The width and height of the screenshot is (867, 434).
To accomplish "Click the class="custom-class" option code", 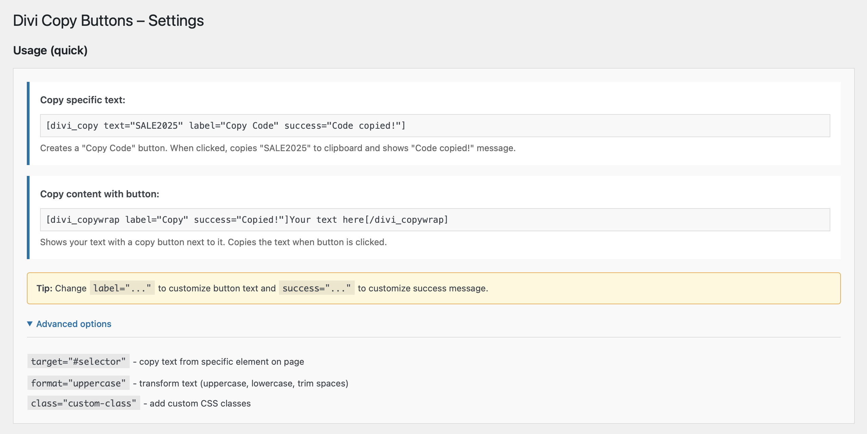I will [x=84, y=403].
